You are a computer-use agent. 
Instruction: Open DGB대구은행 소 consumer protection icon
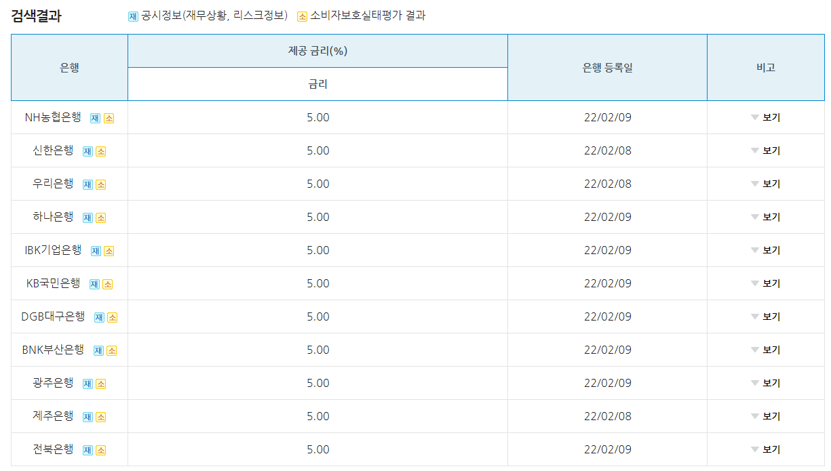(112, 317)
